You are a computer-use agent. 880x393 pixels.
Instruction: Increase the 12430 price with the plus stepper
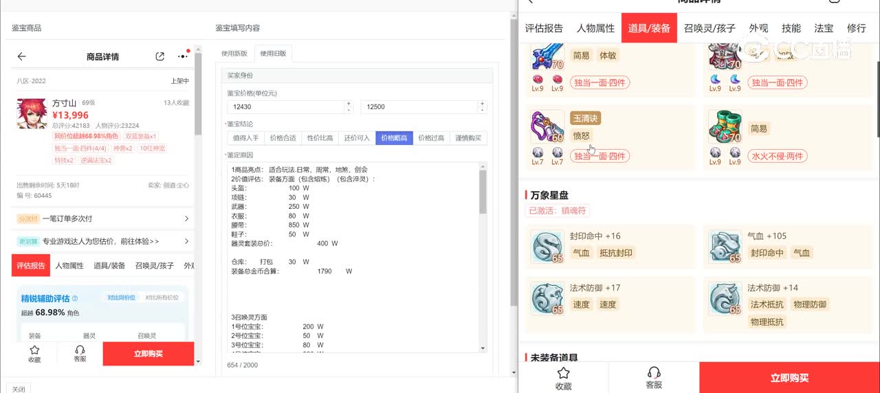pos(349,104)
